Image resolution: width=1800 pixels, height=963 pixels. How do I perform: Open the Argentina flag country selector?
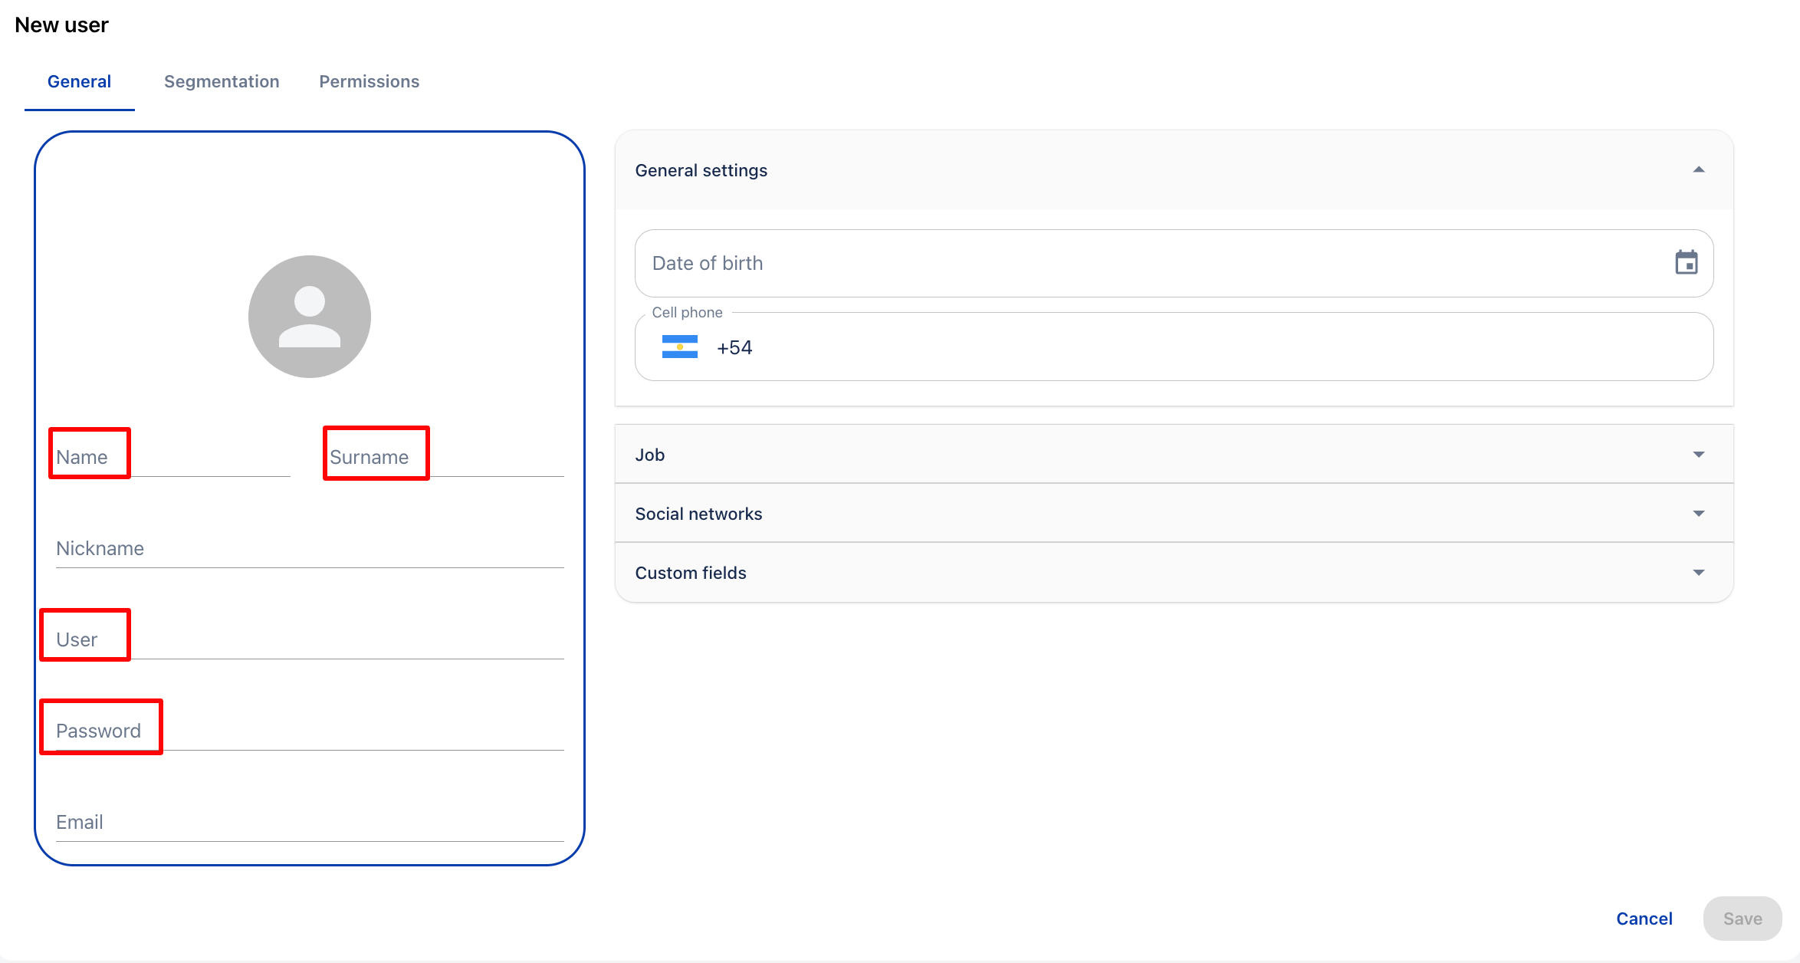pyautogui.click(x=679, y=347)
